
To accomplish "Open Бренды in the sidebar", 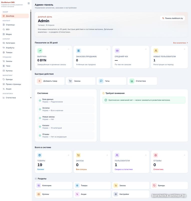I will [15, 79].
